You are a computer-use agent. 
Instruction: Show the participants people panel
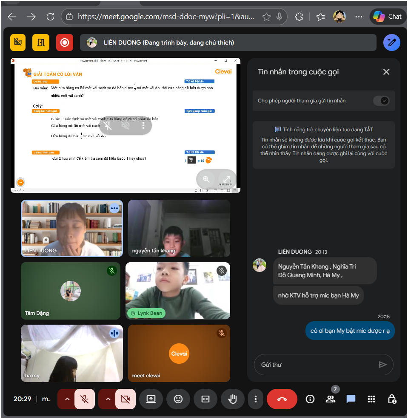tap(331, 399)
